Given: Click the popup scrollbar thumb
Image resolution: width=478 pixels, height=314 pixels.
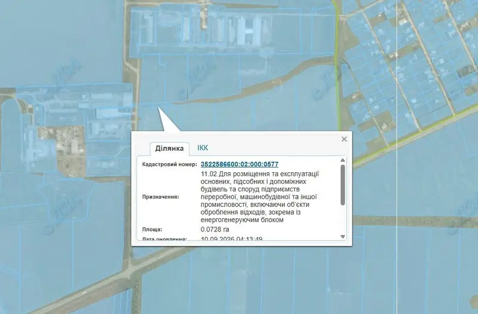Looking at the screenshot, I should tap(342, 185).
